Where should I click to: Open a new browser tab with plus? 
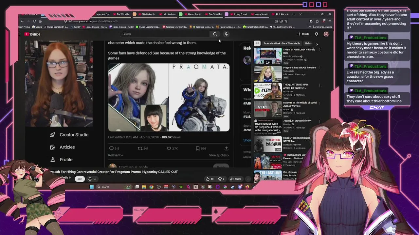tap(294, 14)
